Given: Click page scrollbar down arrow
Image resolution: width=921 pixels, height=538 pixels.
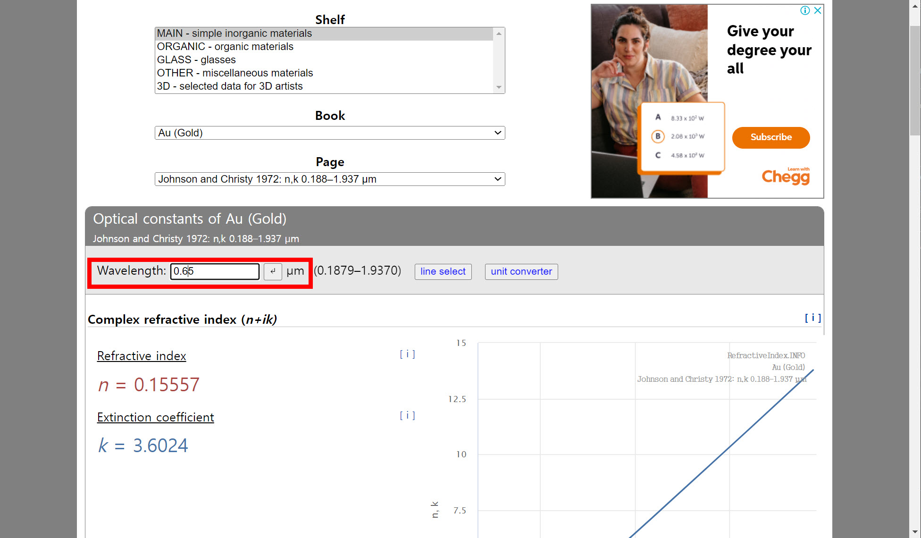Looking at the screenshot, I should 915,532.
